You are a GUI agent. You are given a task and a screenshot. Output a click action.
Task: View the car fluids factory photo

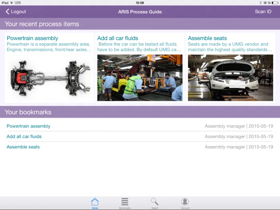pos(140,78)
